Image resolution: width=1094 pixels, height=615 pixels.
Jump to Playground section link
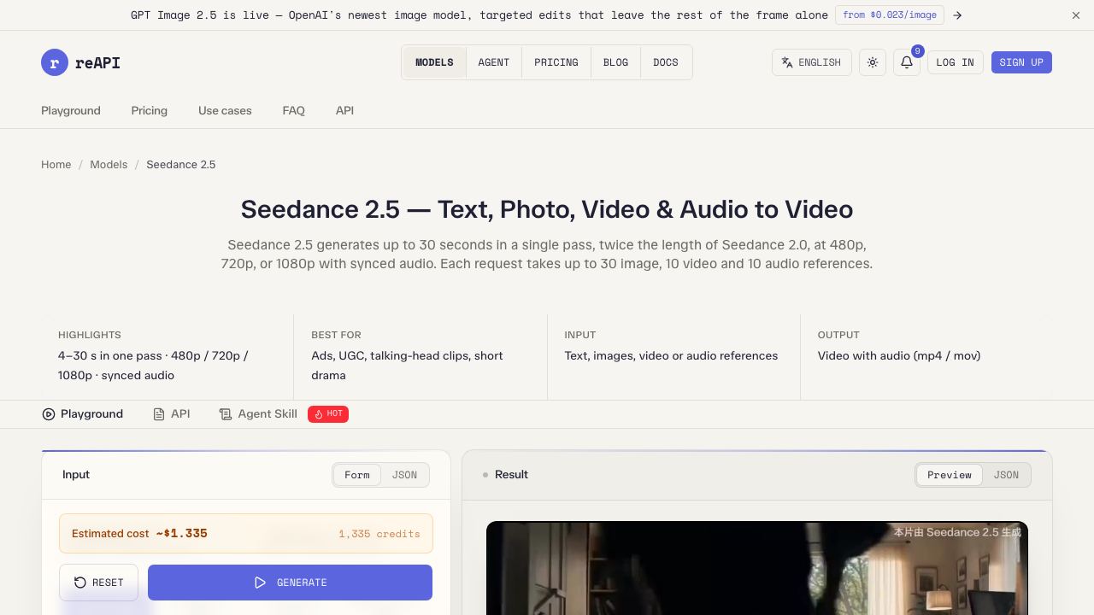71,110
